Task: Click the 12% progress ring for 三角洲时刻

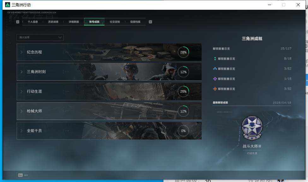Action: point(183,72)
